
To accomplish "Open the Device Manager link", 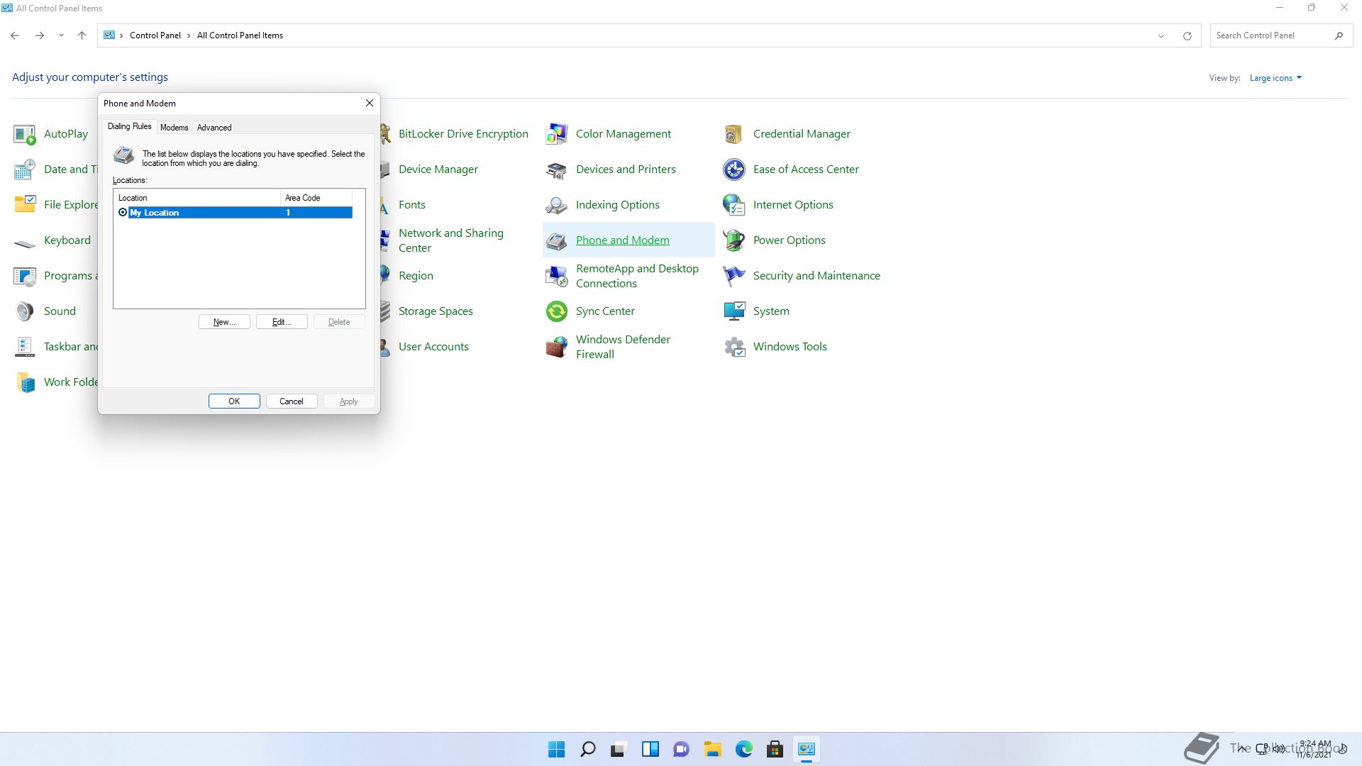I will 438,170.
